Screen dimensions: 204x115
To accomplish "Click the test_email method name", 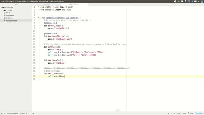I will [54, 73].
